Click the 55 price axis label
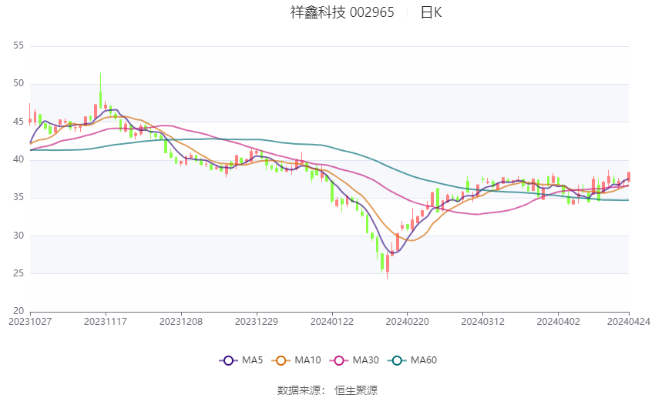The height and width of the screenshot is (398, 655). pos(18,45)
